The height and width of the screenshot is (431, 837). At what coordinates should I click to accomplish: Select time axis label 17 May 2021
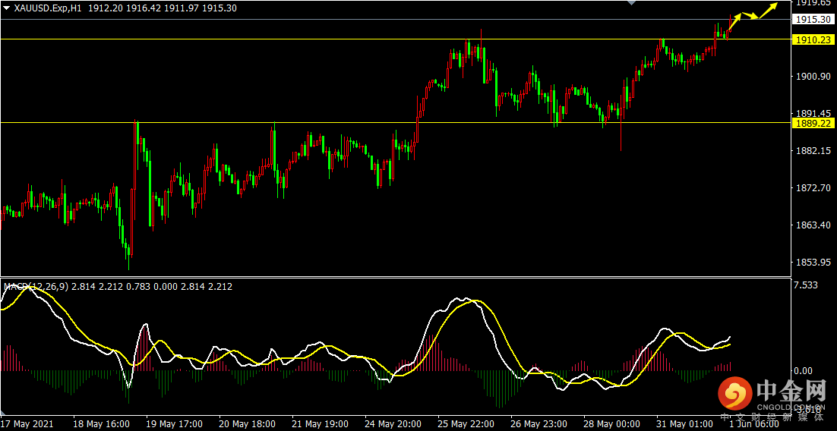(x=26, y=424)
